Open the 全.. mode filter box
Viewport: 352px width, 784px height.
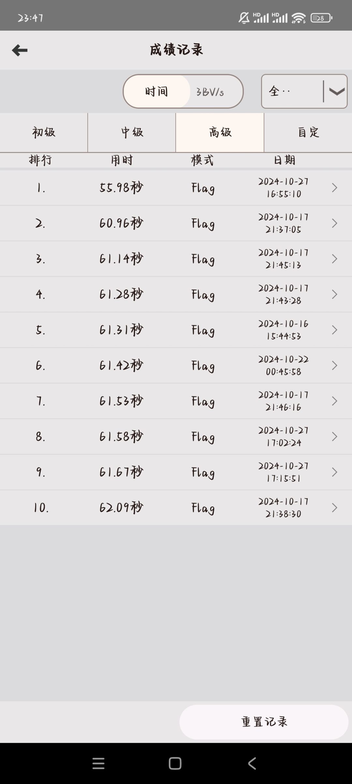(x=304, y=91)
